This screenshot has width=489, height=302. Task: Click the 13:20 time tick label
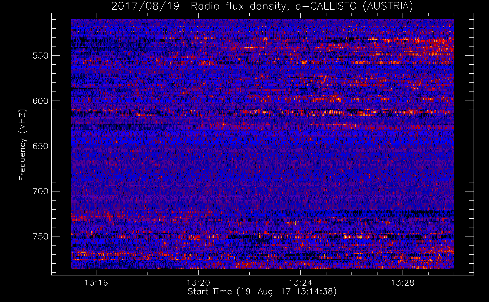pos(198,283)
